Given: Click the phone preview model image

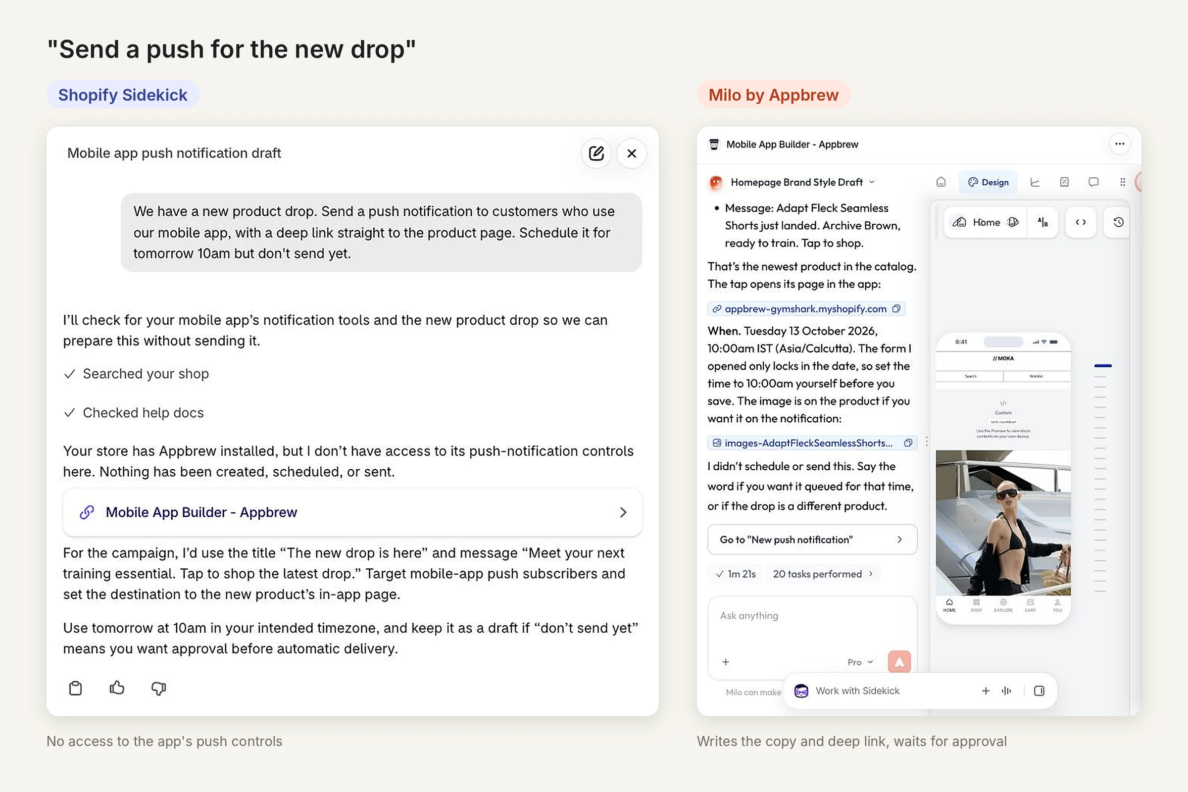Looking at the screenshot, I should pyautogui.click(x=1003, y=523).
